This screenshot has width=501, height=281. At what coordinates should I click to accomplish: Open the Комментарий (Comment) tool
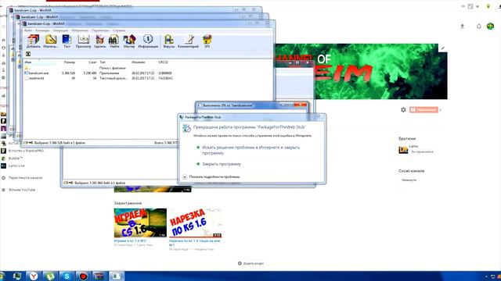coord(188,41)
